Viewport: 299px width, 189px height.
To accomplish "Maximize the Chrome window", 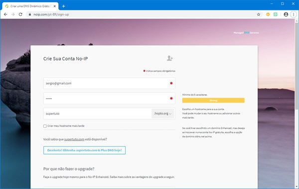I will click(283, 3).
